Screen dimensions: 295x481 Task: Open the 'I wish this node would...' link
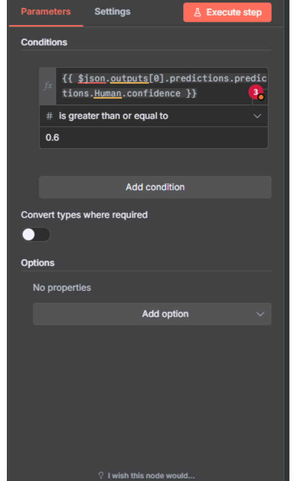click(151, 476)
